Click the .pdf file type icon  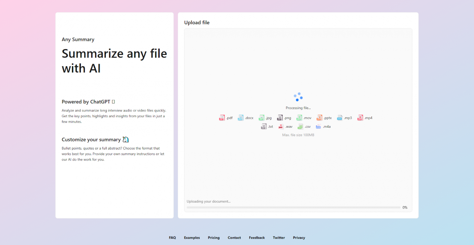[222, 118]
